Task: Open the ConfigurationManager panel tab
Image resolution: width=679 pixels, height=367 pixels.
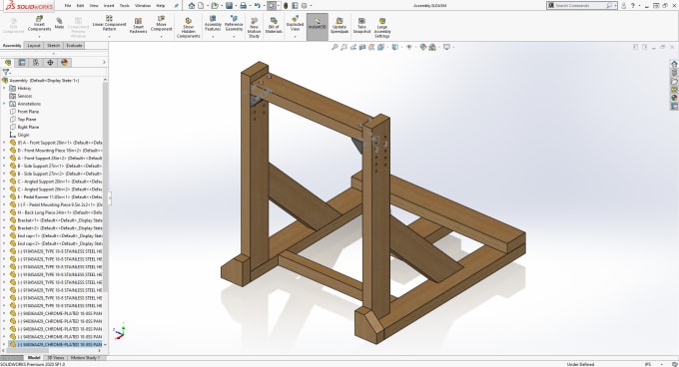Action: point(36,63)
